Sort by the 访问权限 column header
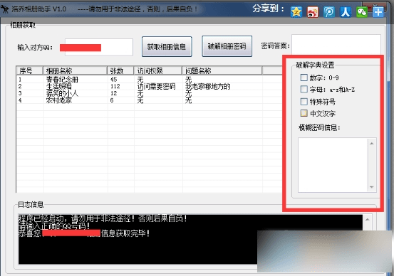This screenshot has width=394, height=276. coord(157,70)
